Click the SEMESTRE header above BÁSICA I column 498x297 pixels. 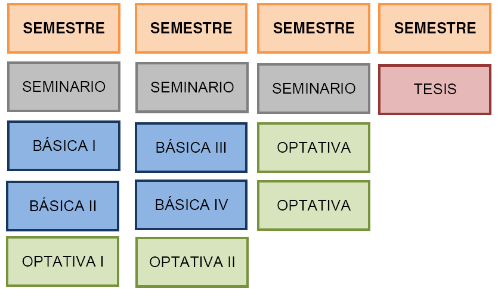click(x=64, y=28)
